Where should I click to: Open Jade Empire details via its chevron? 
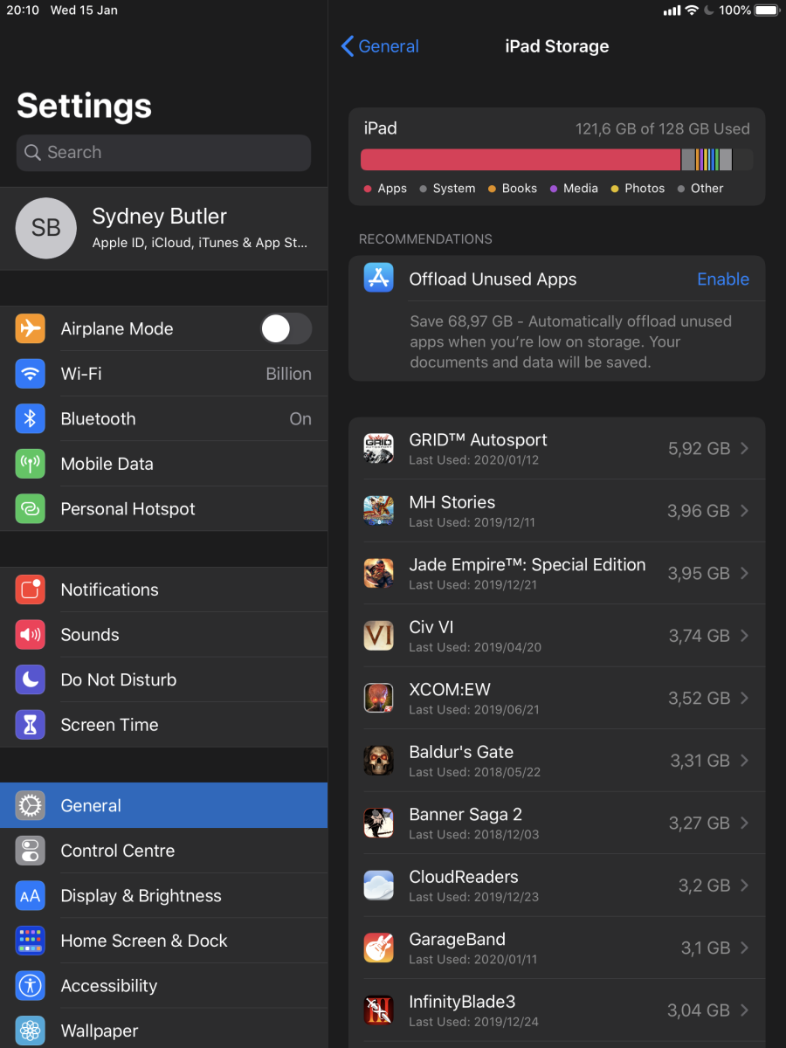click(745, 573)
